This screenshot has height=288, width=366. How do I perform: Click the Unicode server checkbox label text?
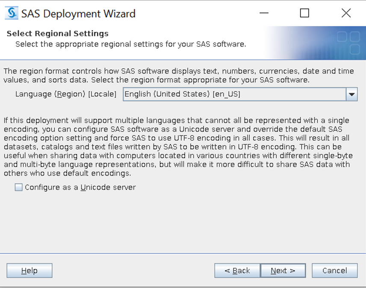pyautogui.click(x=80, y=187)
